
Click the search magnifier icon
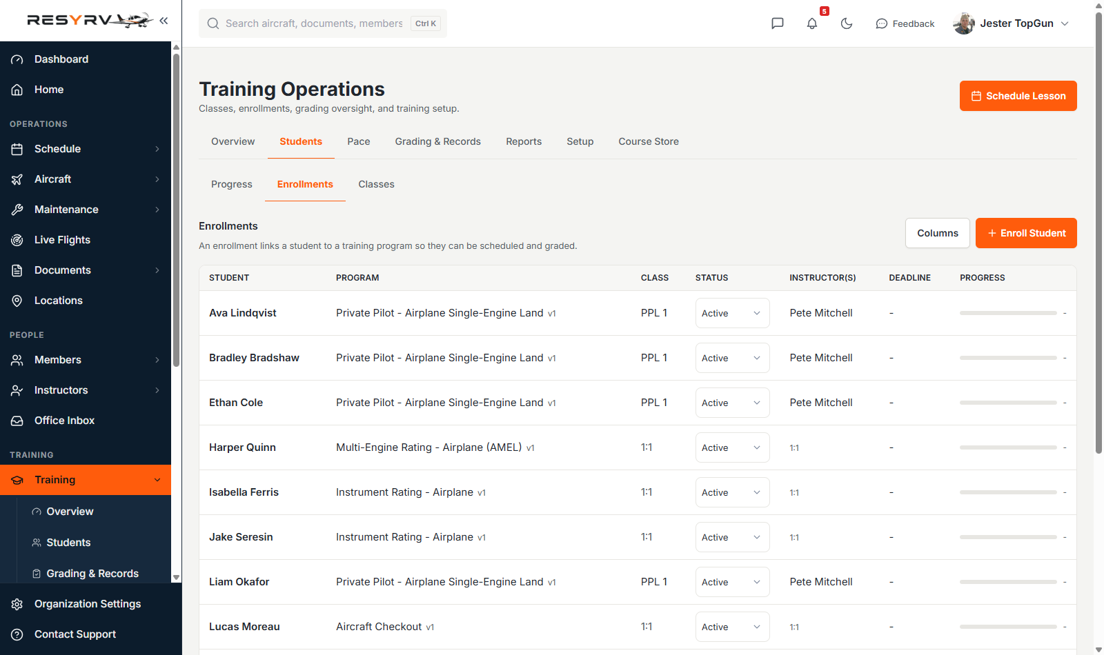(x=213, y=23)
